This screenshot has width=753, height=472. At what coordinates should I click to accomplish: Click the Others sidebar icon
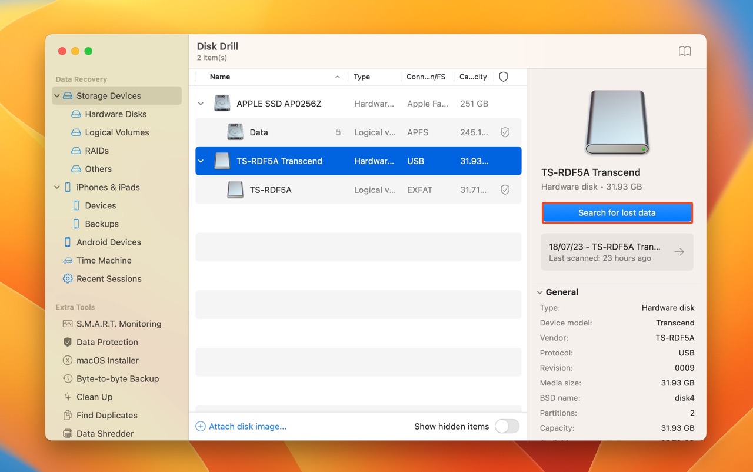(76, 169)
